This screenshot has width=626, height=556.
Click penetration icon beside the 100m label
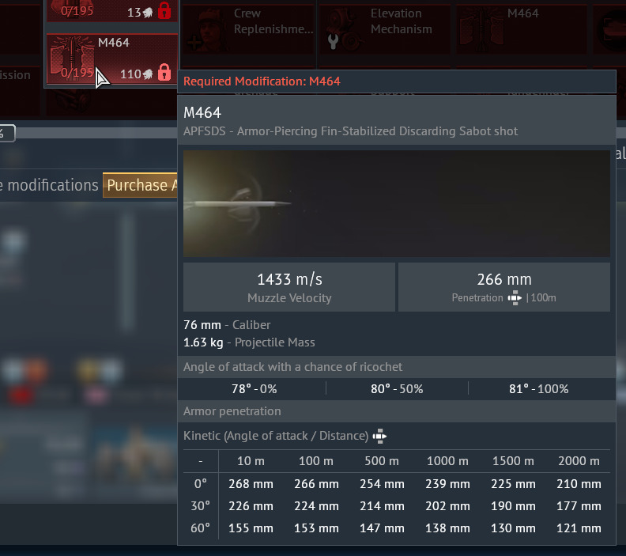tap(515, 298)
